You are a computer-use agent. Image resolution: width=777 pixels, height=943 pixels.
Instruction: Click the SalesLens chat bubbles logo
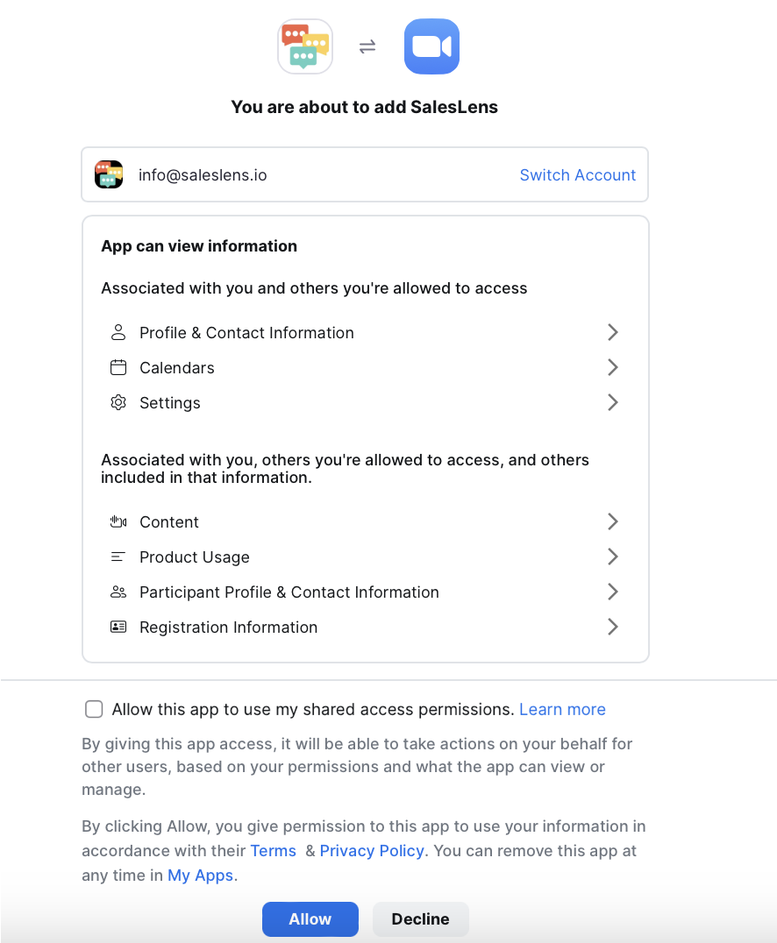[304, 46]
